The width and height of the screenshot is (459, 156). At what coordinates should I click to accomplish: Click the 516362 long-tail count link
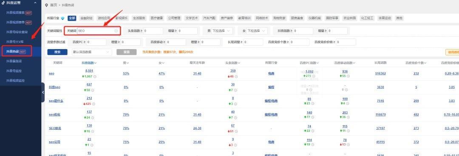[380, 74]
